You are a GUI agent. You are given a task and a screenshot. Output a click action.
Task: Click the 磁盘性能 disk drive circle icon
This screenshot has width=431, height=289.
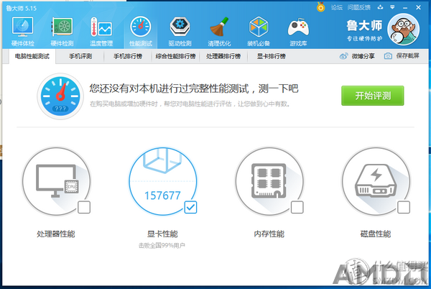pos(376,181)
